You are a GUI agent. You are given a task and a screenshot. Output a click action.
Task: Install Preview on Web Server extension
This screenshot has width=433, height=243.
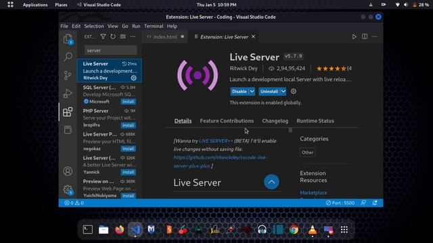point(129,196)
